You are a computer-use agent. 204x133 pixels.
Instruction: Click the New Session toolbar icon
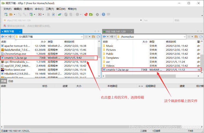[x=6, y=14]
